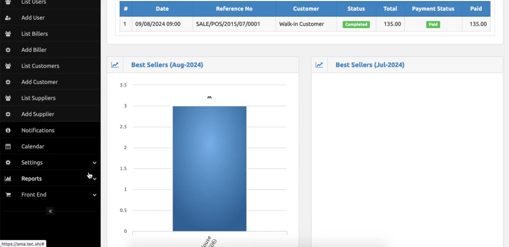Click the Date column header
The height and width of the screenshot is (247, 509).
(x=162, y=9)
